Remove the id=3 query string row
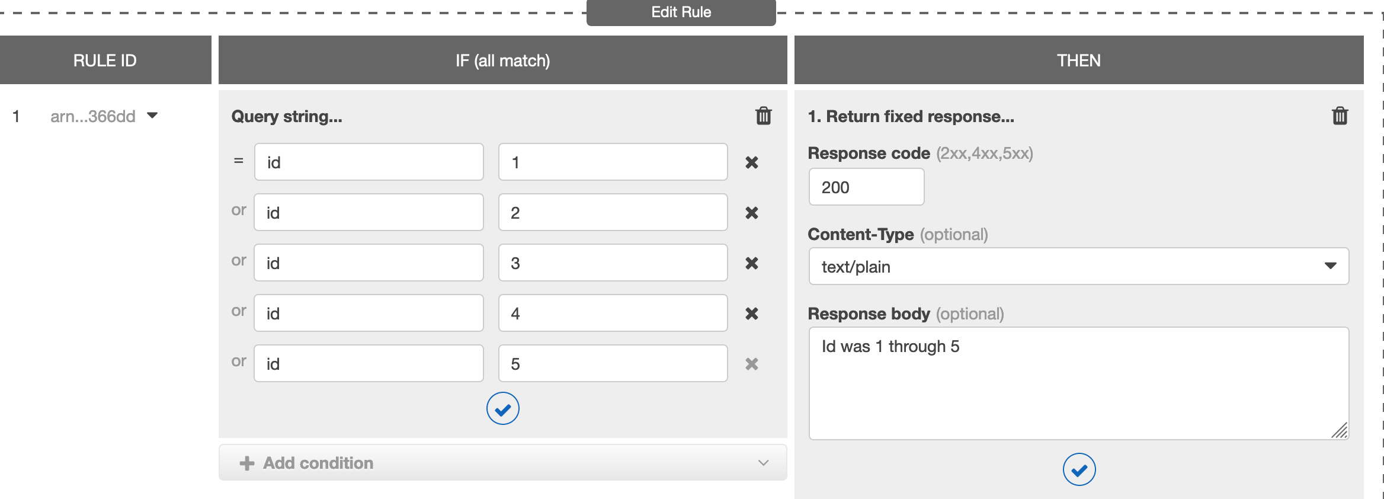This screenshot has width=1384, height=499. tap(751, 263)
